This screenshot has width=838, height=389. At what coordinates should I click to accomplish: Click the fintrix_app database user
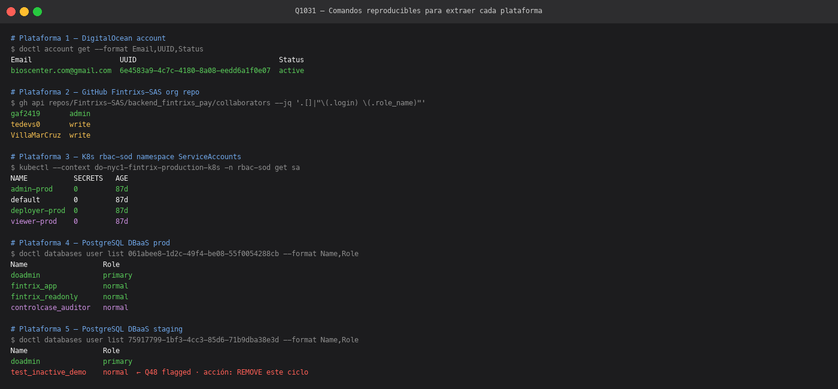[34, 286]
